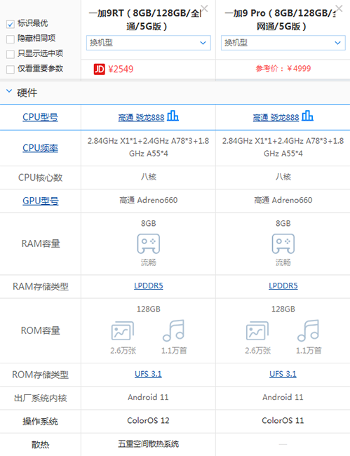Open the 换机型 dropdown for 一加9RT
Screen dimensions: 350x456
[149, 43]
